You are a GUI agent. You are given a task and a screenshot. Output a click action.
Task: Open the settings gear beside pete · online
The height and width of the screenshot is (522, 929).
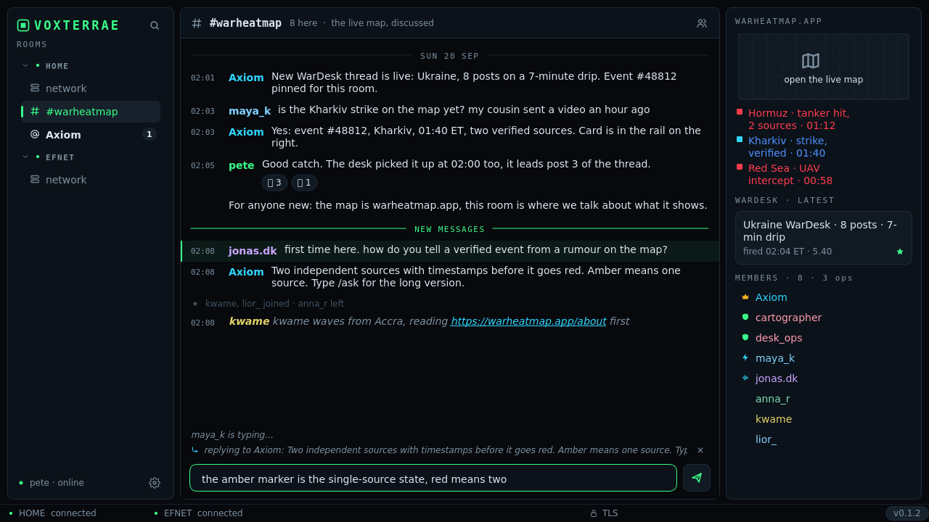tap(155, 483)
